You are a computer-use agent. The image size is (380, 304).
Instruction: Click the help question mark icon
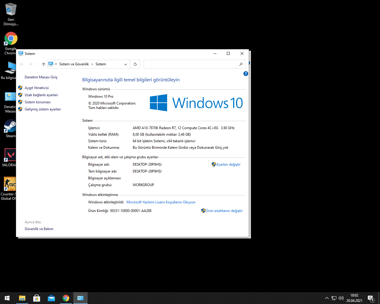pos(246,74)
